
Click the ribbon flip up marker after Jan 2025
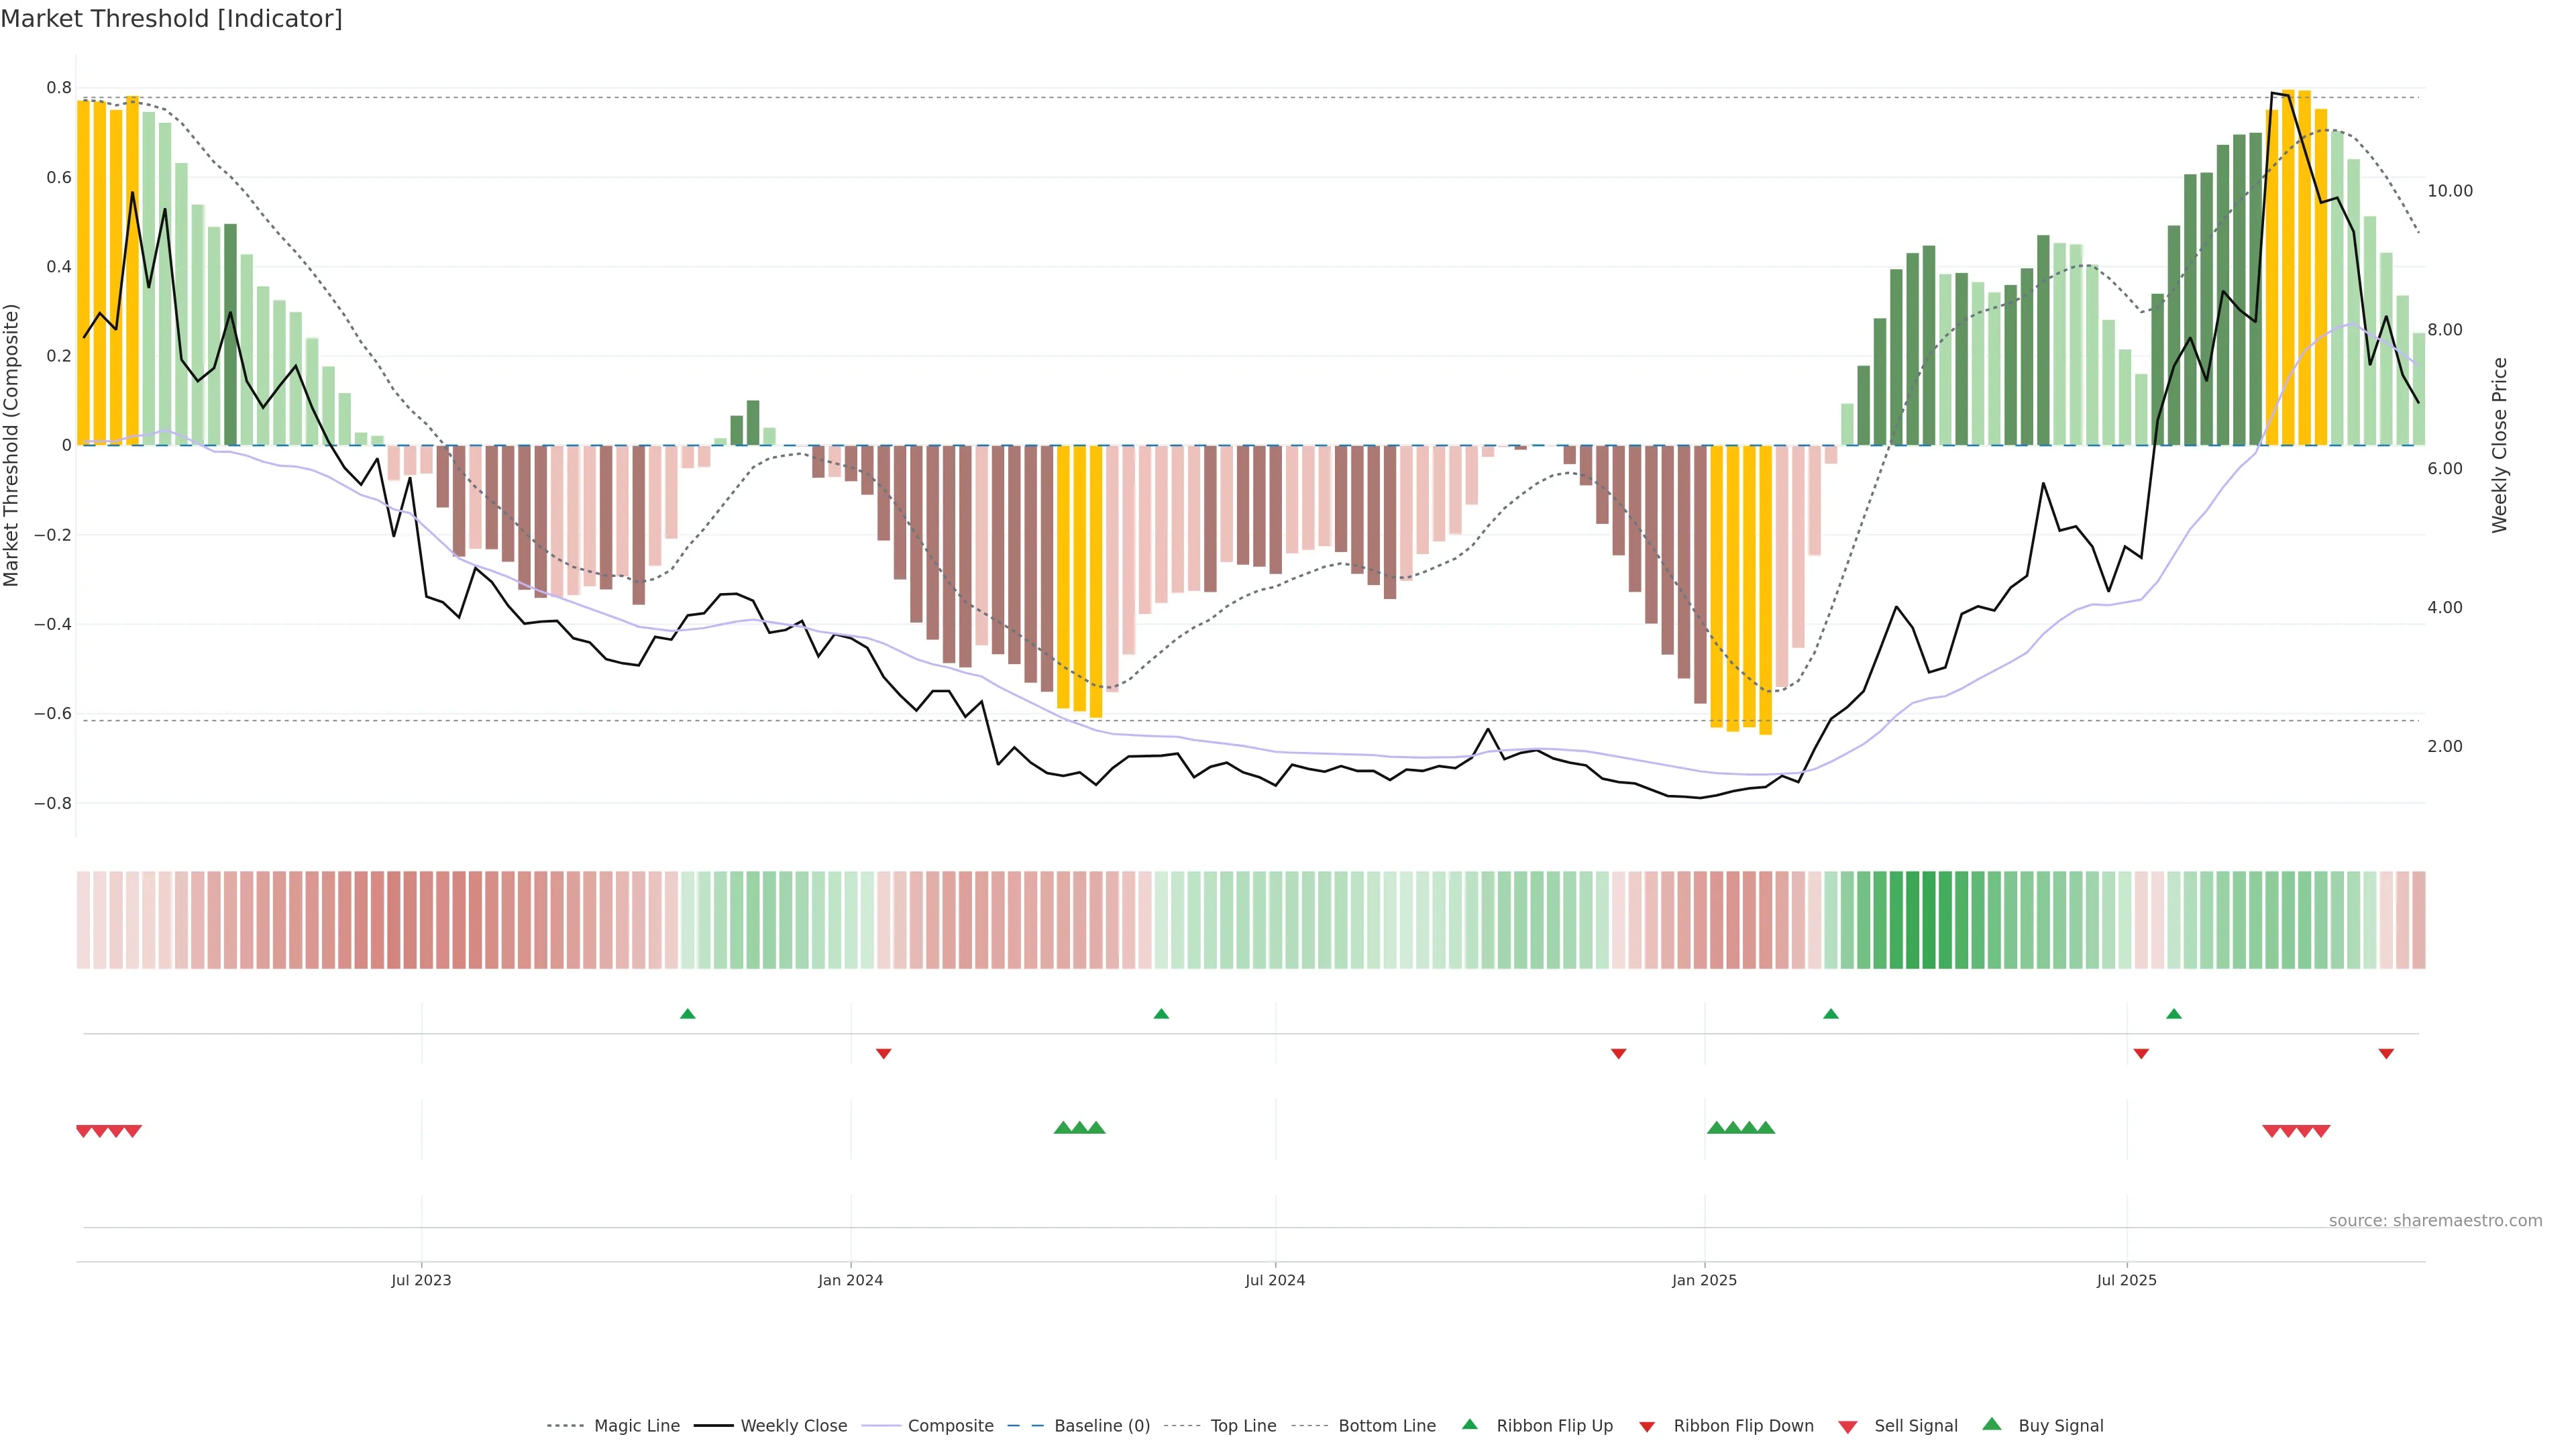(x=1831, y=1014)
